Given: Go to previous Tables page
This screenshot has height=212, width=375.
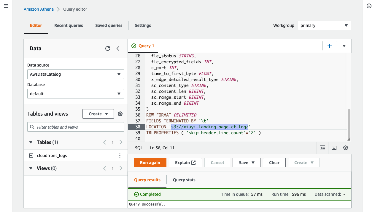Looking at the screenshot, I should [x=104, y=142].
